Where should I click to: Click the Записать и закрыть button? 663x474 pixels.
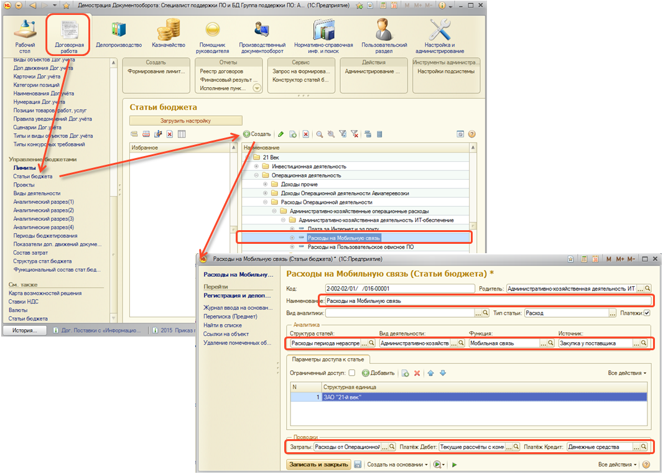(x=318, y=465)
